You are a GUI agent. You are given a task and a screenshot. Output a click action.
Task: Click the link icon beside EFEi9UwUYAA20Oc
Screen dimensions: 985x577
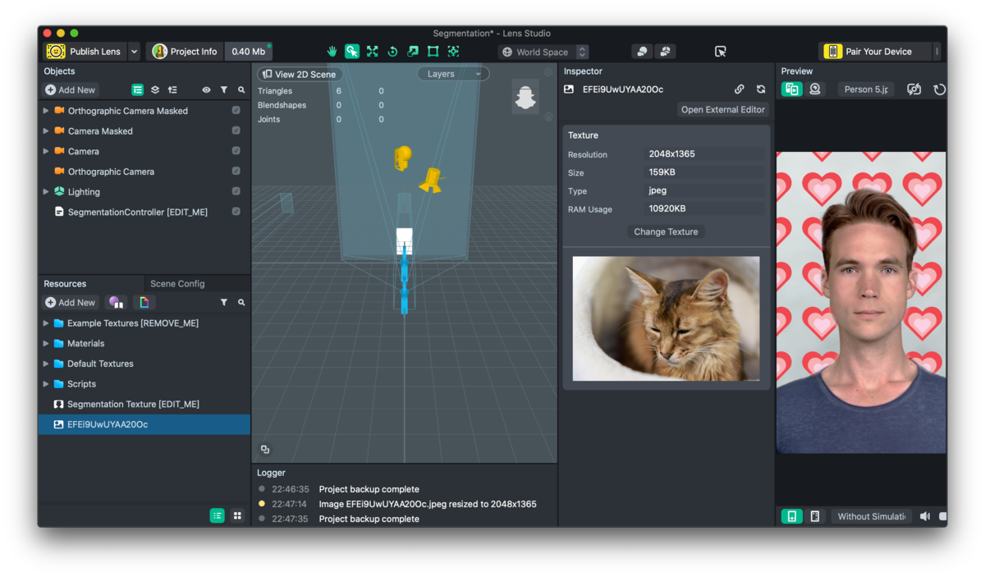tap(739, 89)
